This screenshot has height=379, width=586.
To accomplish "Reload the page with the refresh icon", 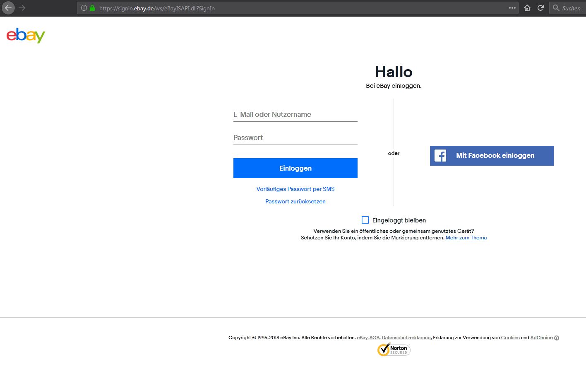I will (x=540, y=8).
